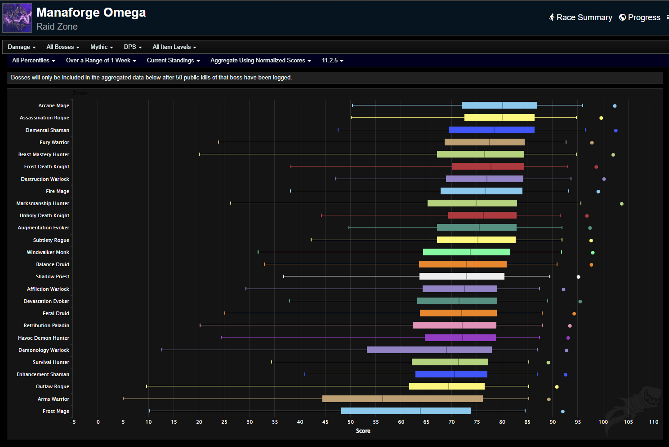
Task: Open the All Percentiles menu
Action: (x=34, y=61)
